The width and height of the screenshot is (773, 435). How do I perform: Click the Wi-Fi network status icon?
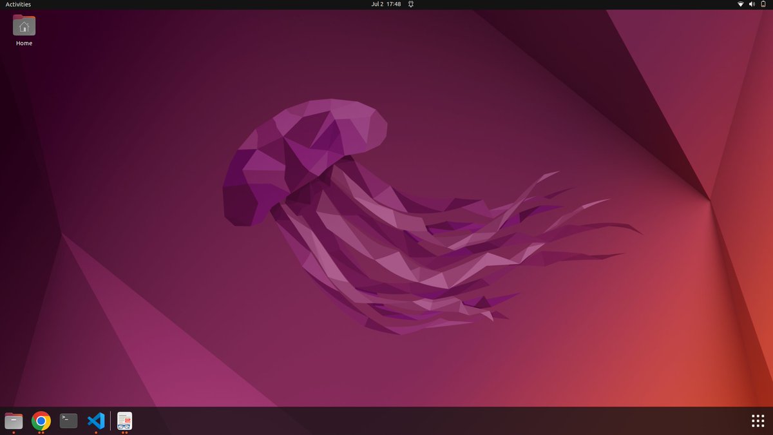click(x=741, y=5)
